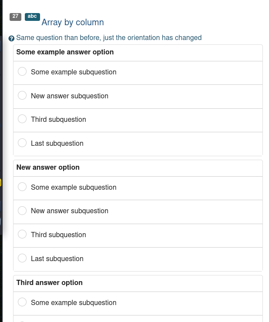Select 'New answer subquestion' under Some example answer option
The image size is (269, 322).
(x=22, y=96)
